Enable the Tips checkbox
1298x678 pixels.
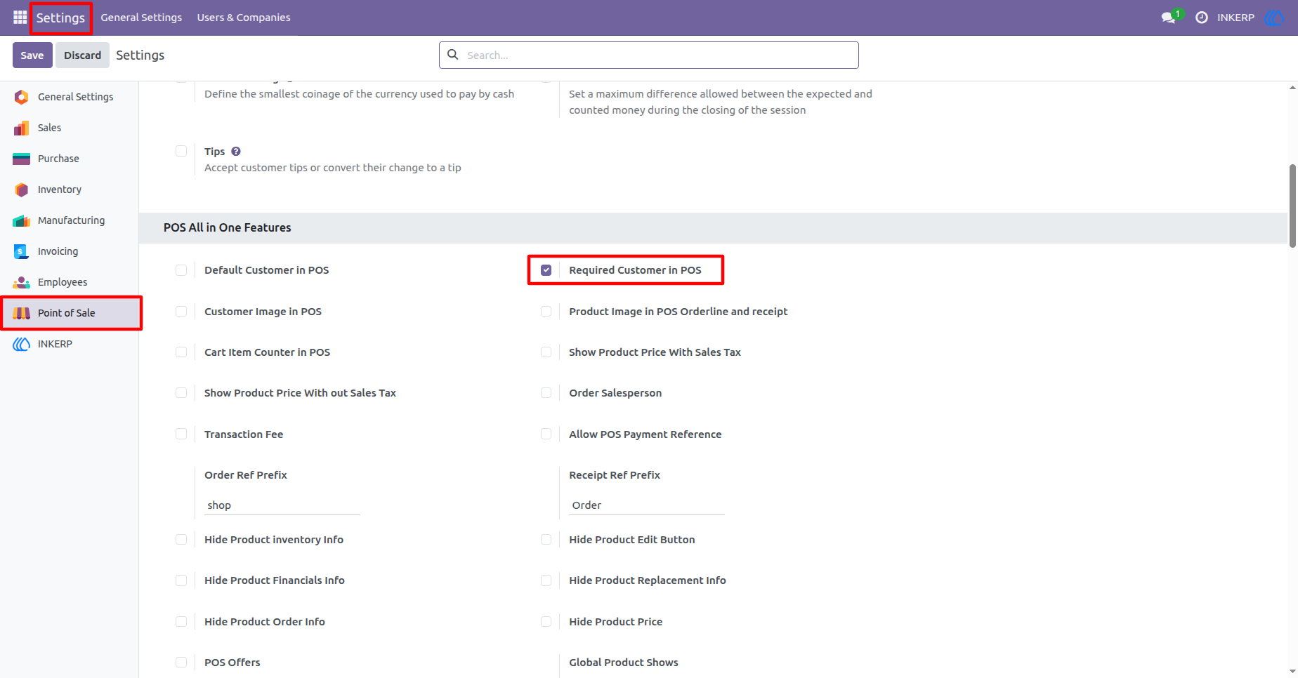181,151
